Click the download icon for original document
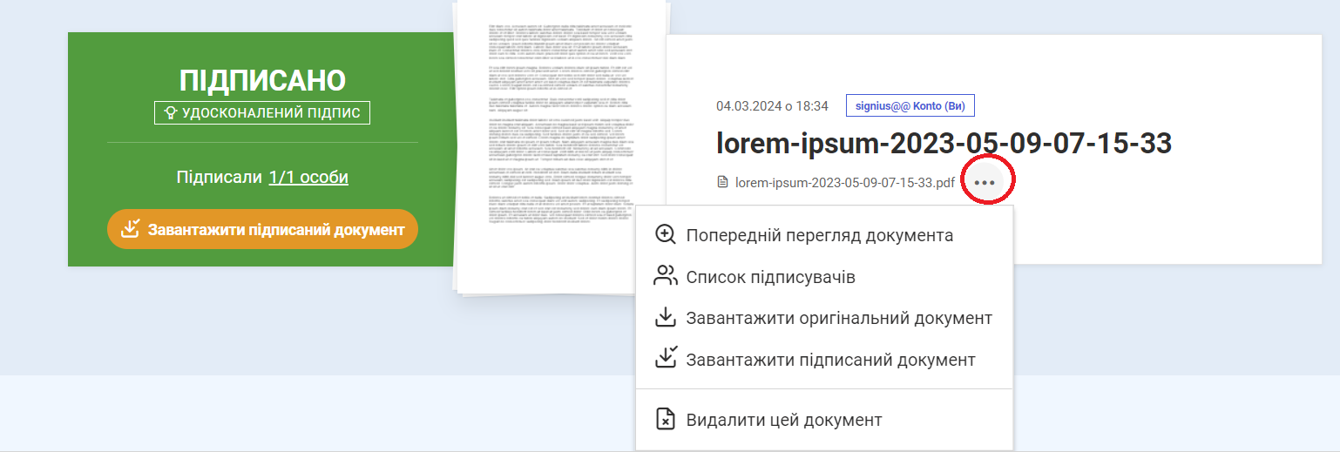 (x=666, y=318)
